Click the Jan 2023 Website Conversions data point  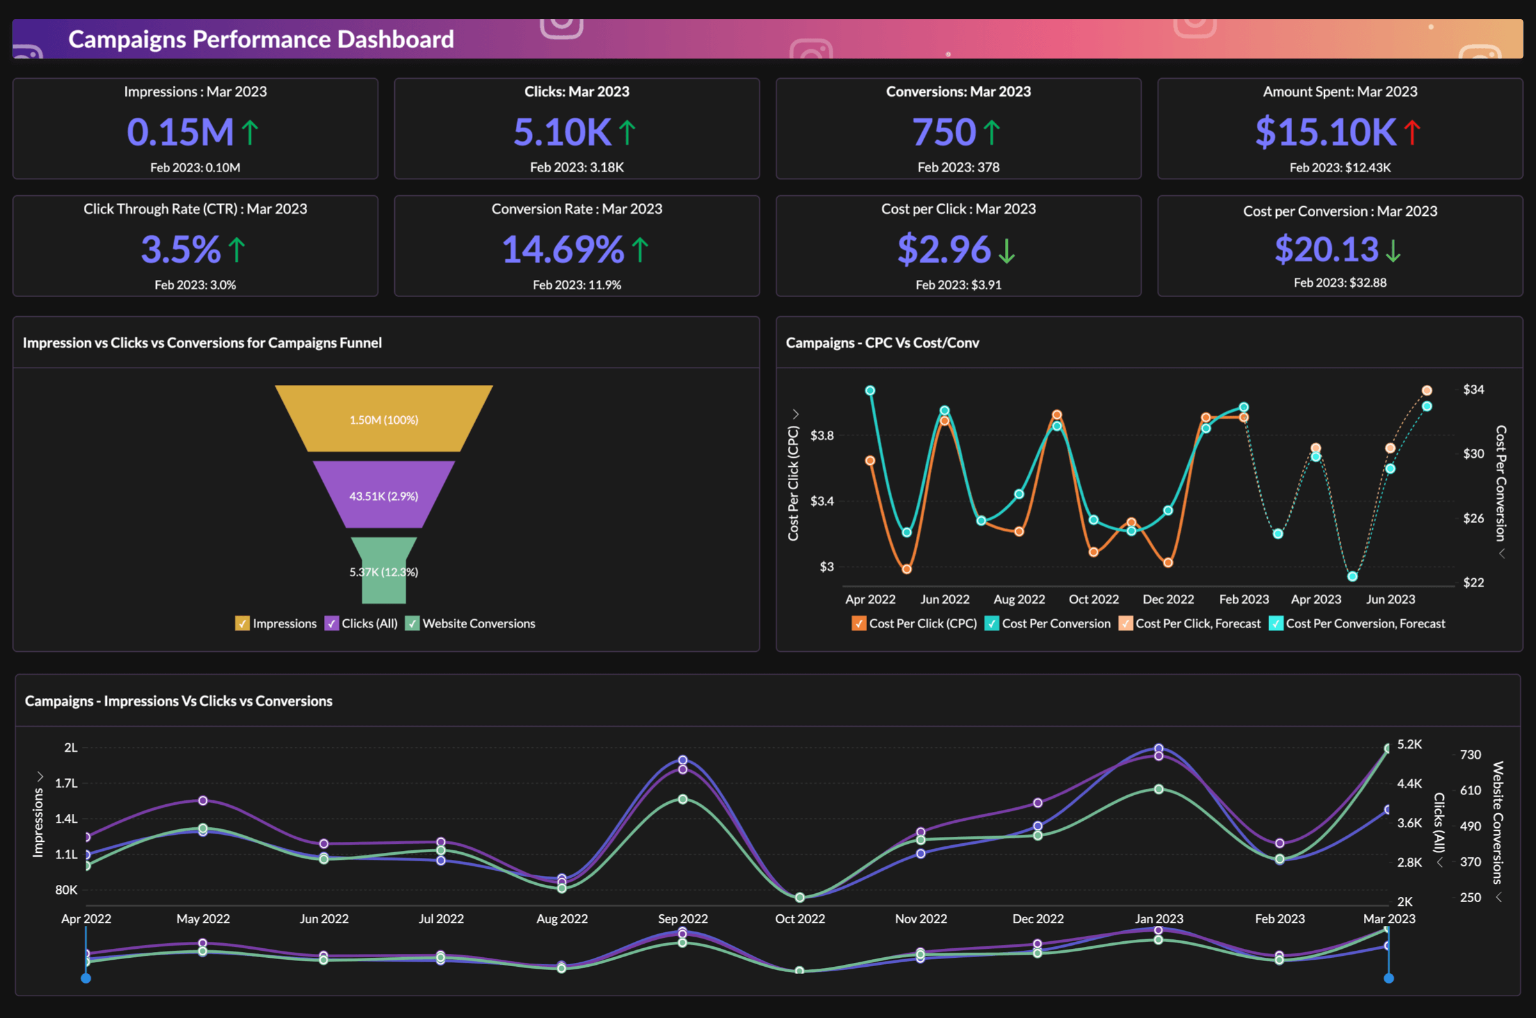(x=1159, y=789)
